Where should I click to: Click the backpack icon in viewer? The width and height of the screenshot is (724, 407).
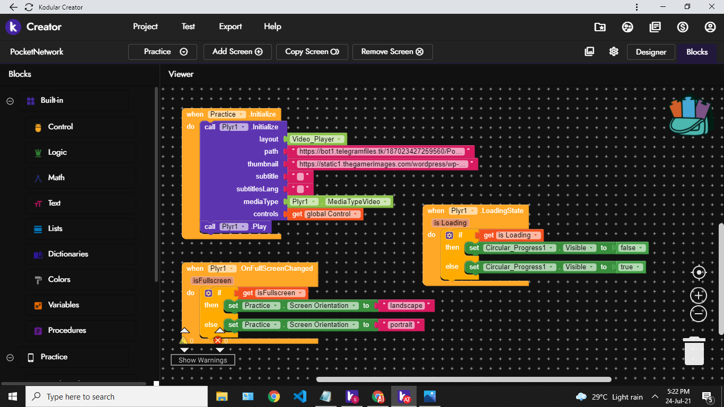click(x=689, y=116)
